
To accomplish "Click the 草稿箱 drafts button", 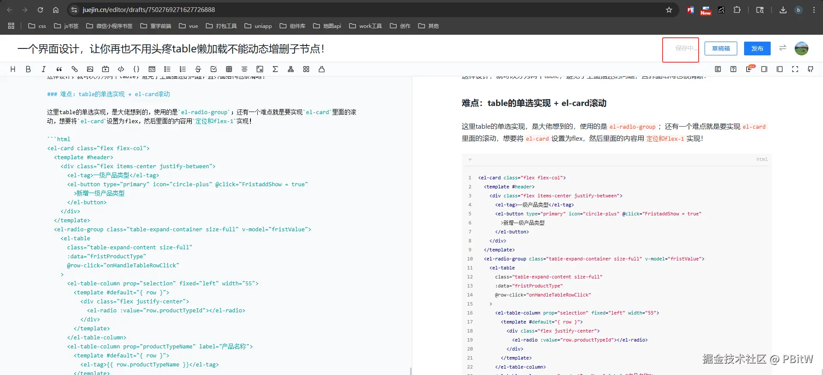I will point(721,48).
